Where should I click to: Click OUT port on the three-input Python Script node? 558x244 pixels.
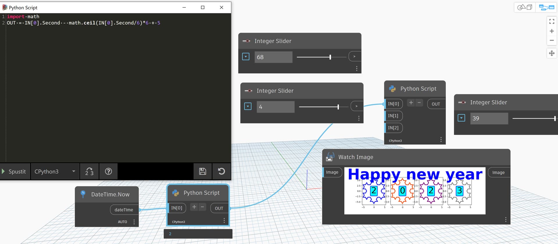click(436, 104)
